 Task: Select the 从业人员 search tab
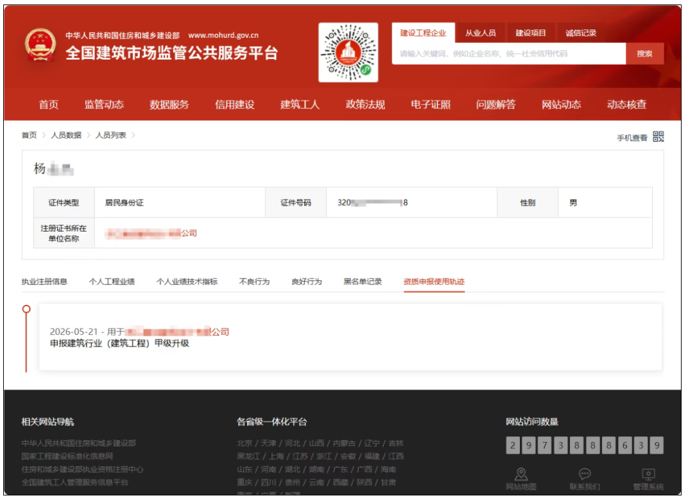[x=481, y=33]
